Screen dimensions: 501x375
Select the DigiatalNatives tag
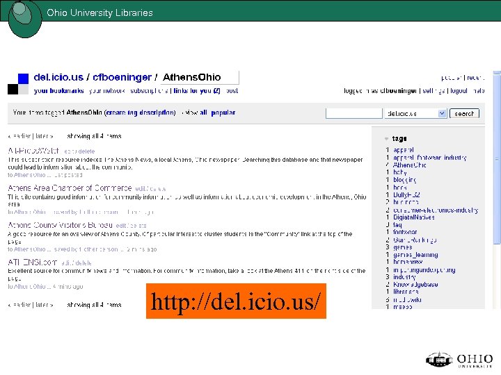pos(414,217)
